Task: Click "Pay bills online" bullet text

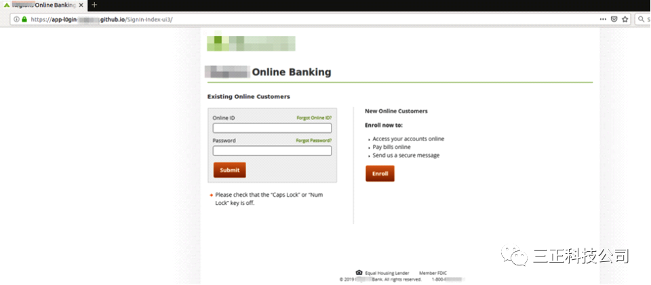Action: point(391,147)
